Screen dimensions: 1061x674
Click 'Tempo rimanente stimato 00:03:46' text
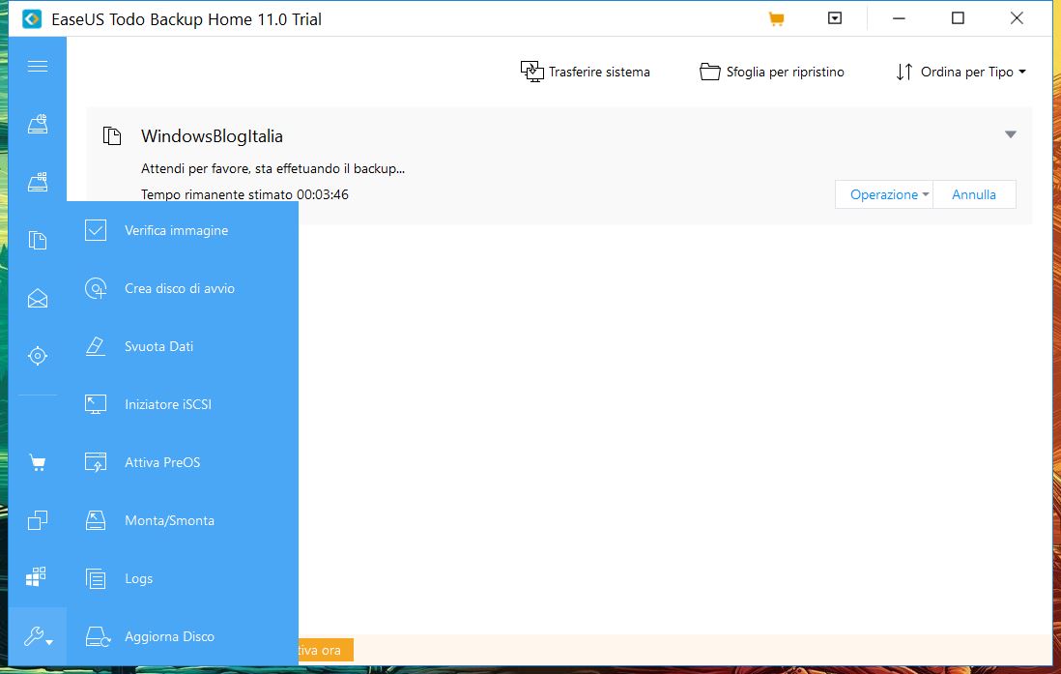[244, 194]
